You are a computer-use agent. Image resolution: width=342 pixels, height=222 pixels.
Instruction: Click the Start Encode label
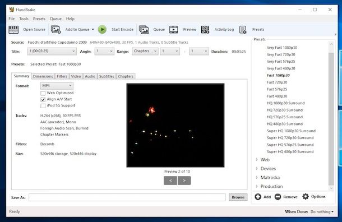pyautogui.click(x=122, y=30)
